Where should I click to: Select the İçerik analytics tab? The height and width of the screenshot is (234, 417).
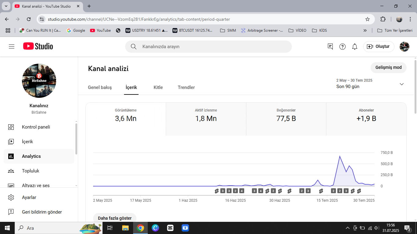131,87
